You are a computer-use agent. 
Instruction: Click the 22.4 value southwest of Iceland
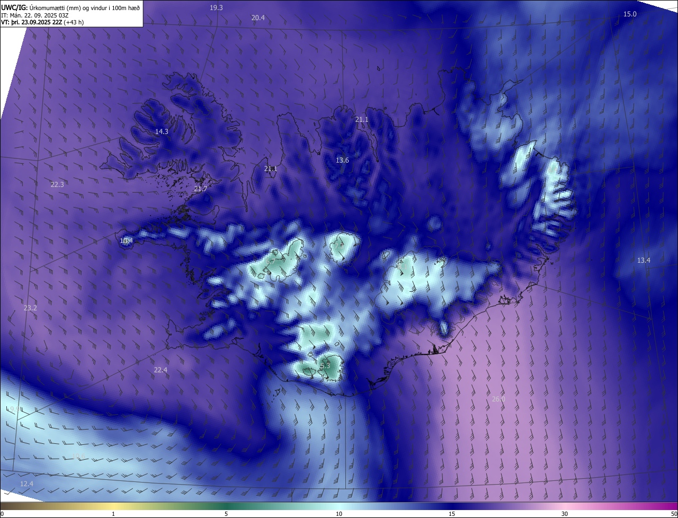pyautogui.click(x=160, y=370)
